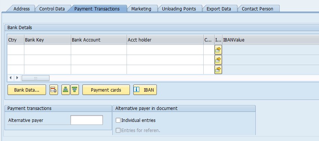Select the Payment Transactions tab

coord(97,9)
